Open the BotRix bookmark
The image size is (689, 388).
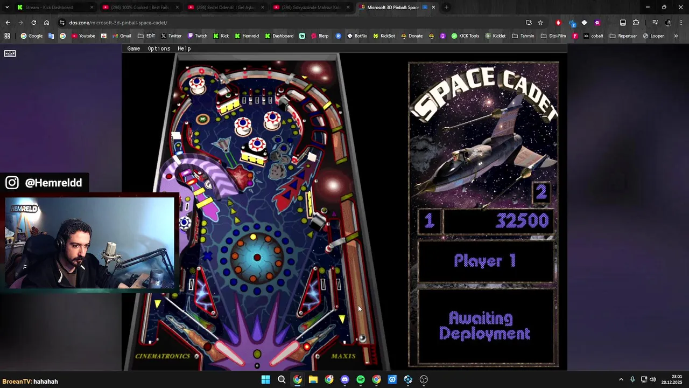tap(357, 36)
